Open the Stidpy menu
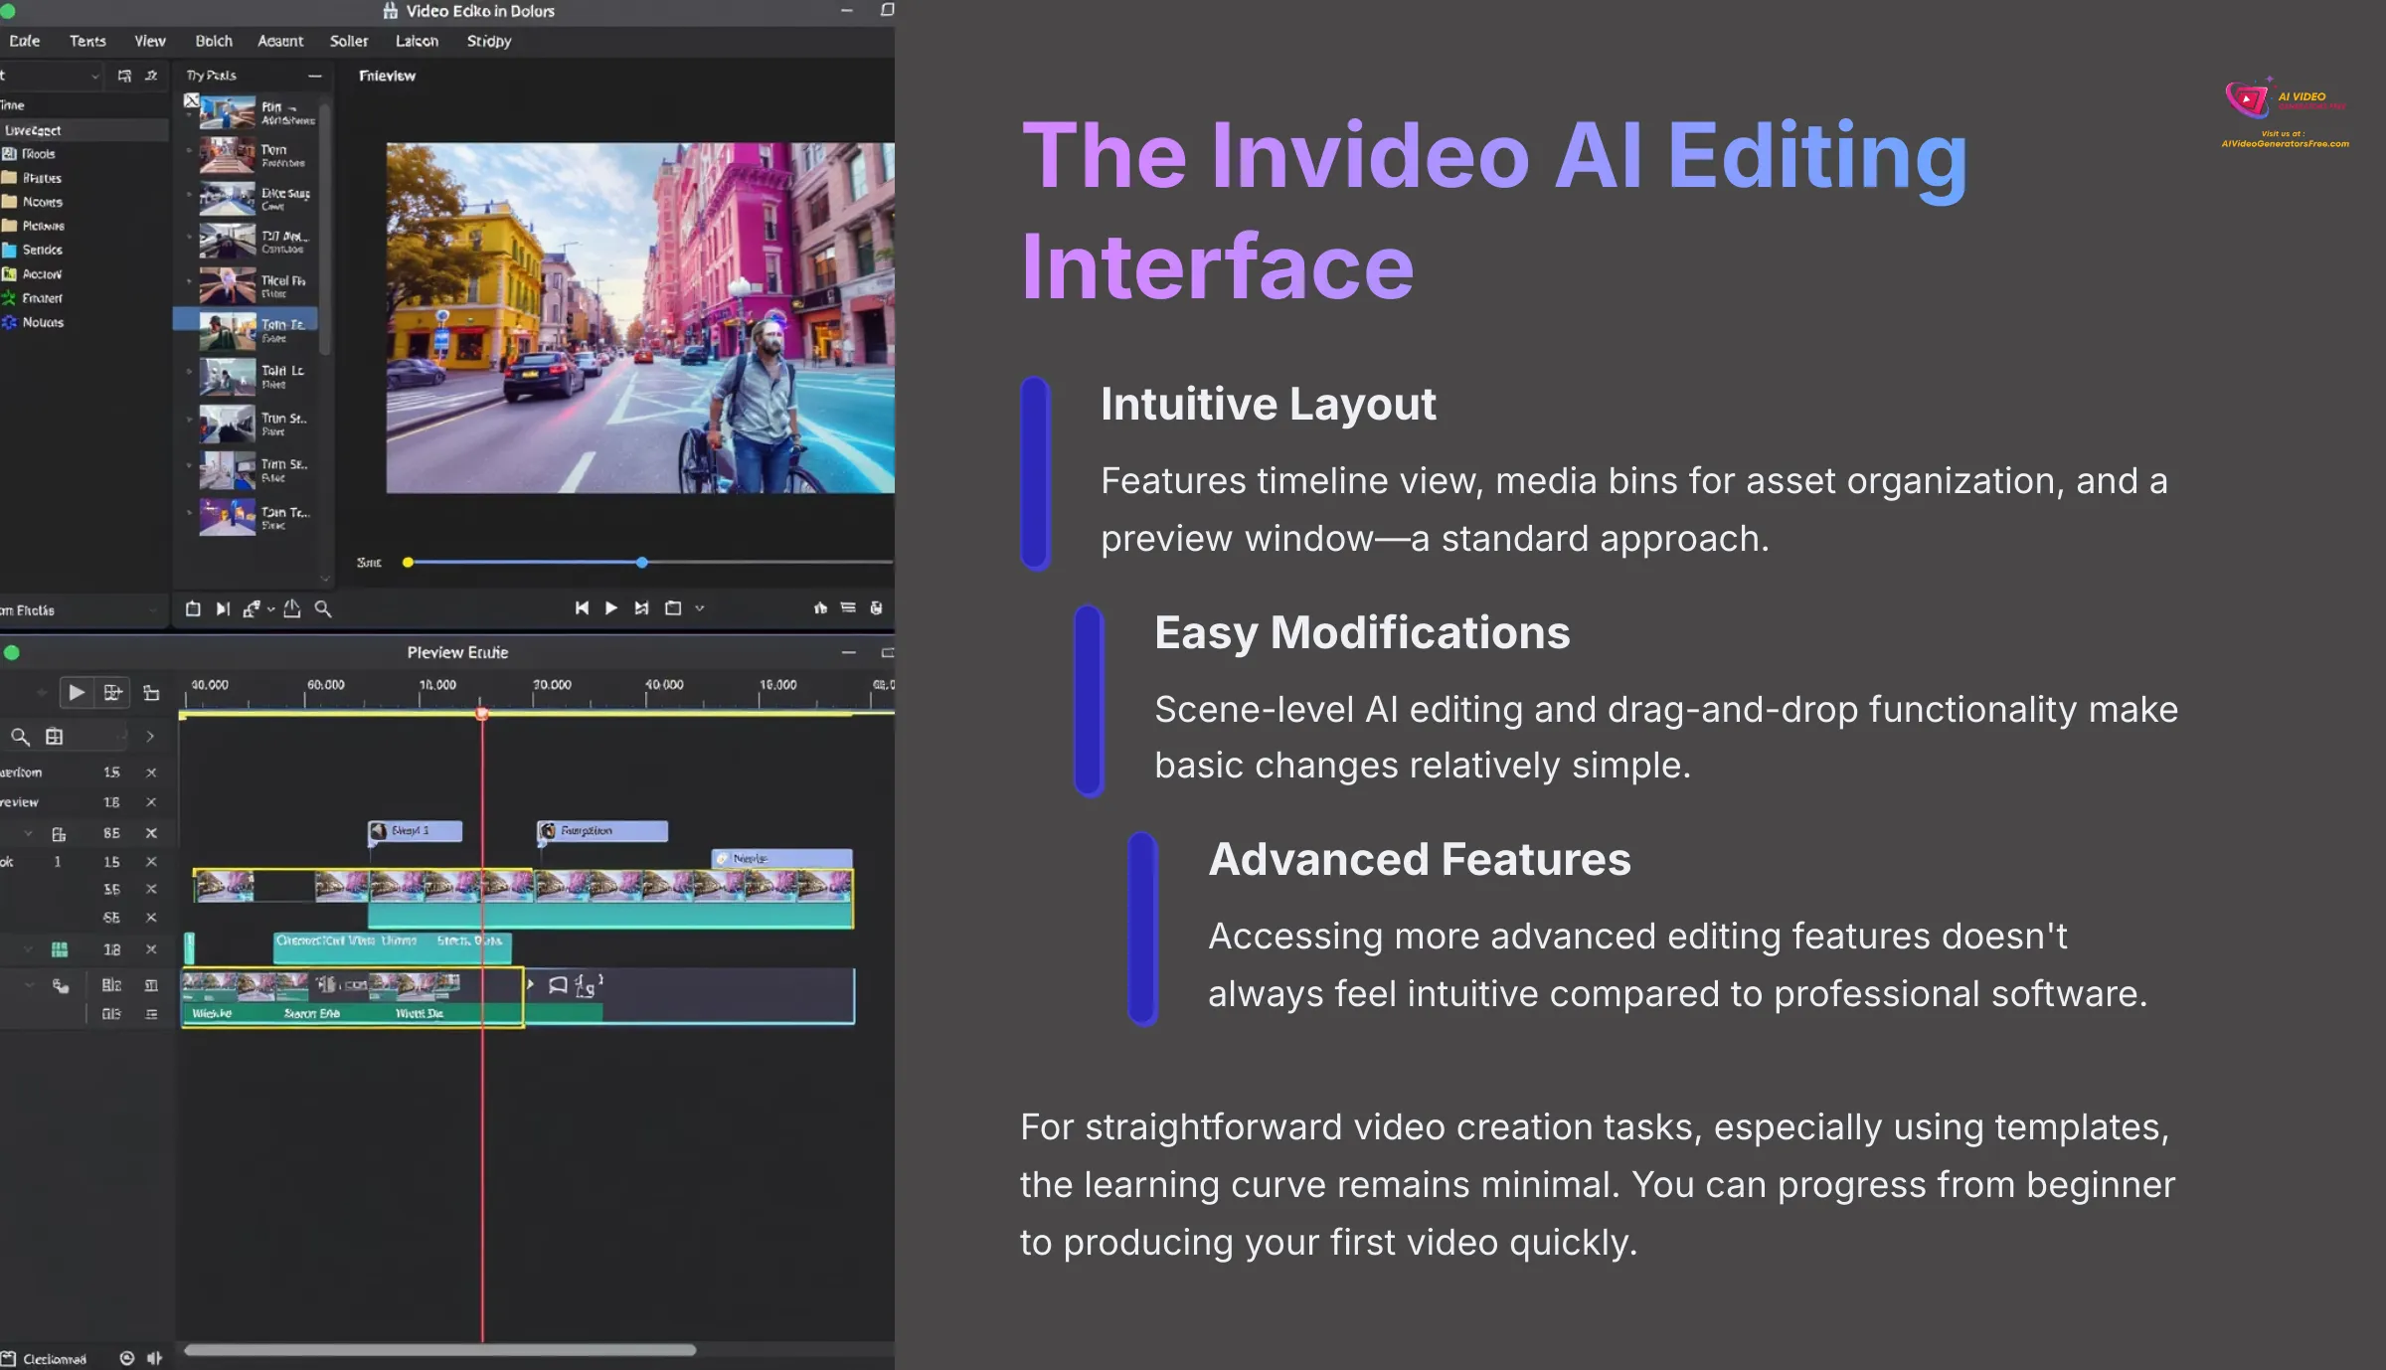This screenshot has width=2386, height=1370. [x=489, y=41]
